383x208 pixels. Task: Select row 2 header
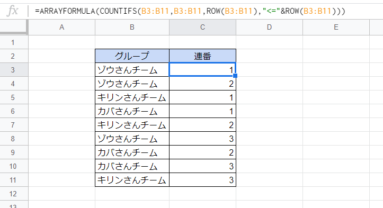pos(14,56)
